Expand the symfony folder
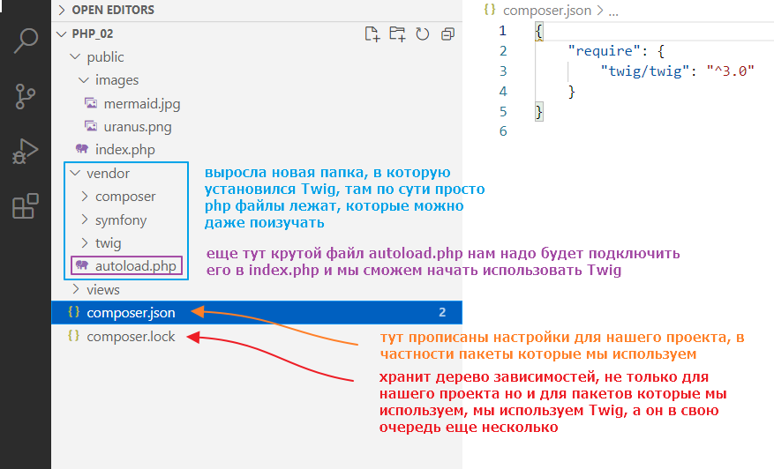Image resolution: width=774 pixels, height=469 pixels. click(121, 220)
